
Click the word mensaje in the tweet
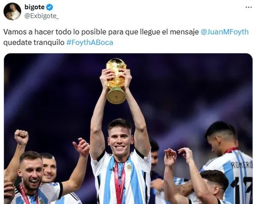click(x=184, y=32)
